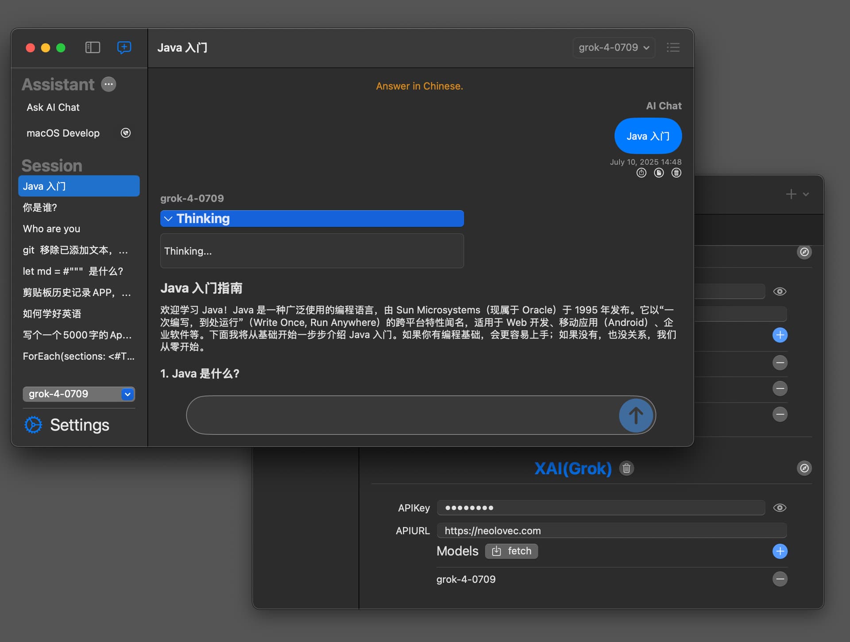Image resolution: width=850 pixels, height=642 pixels.
Task: Click the AI Chat label above message
Action: pos(664,106)
